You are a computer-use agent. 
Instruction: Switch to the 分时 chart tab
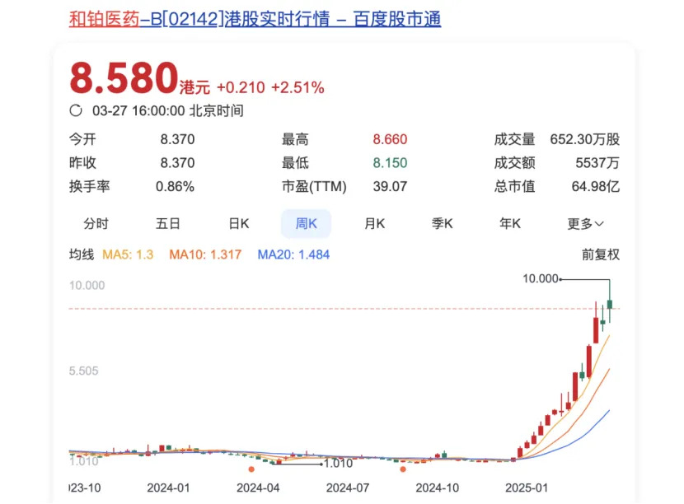[x=96, y=223]
